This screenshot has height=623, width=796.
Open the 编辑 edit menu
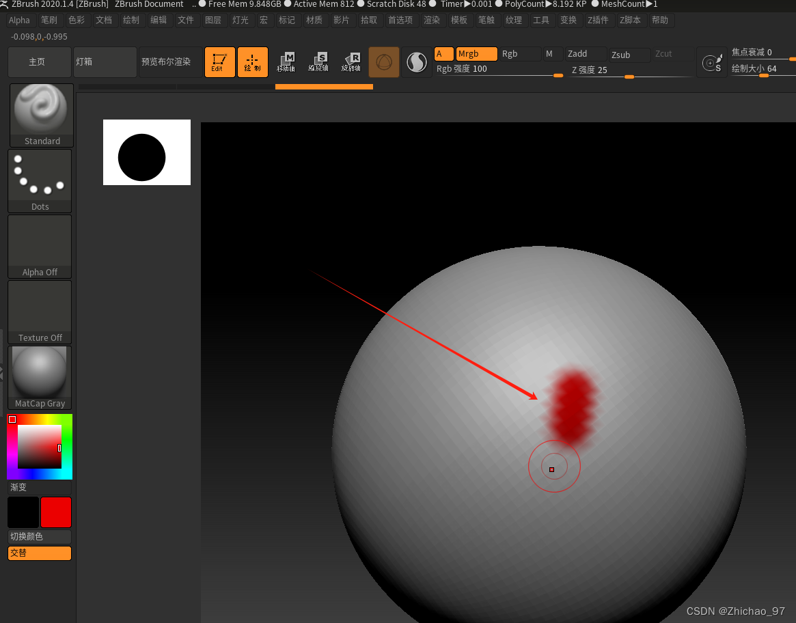click(159, 20)
